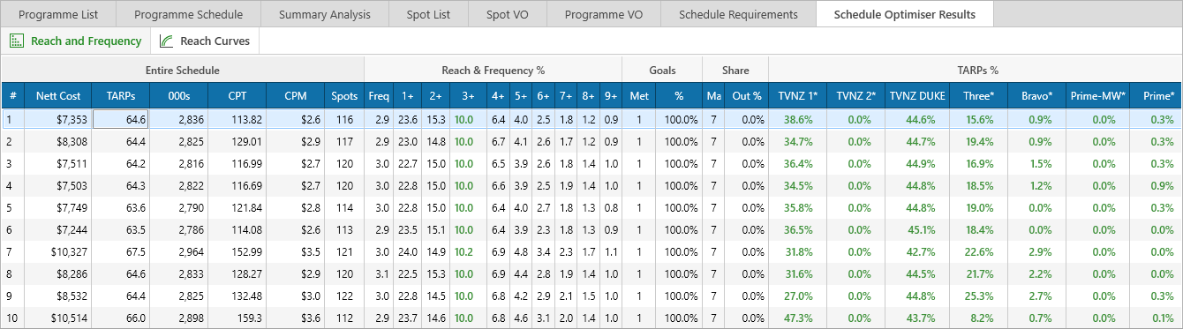This screenshot has height=329, width=1183.
Task: Click the Freq column header
Action: [379, 96]
